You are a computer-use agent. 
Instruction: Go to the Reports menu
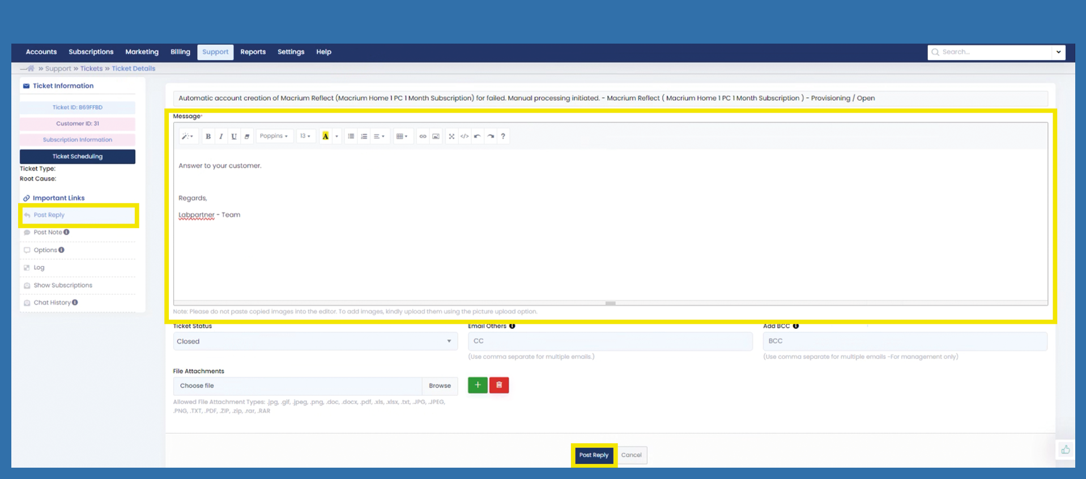point(253,52)
